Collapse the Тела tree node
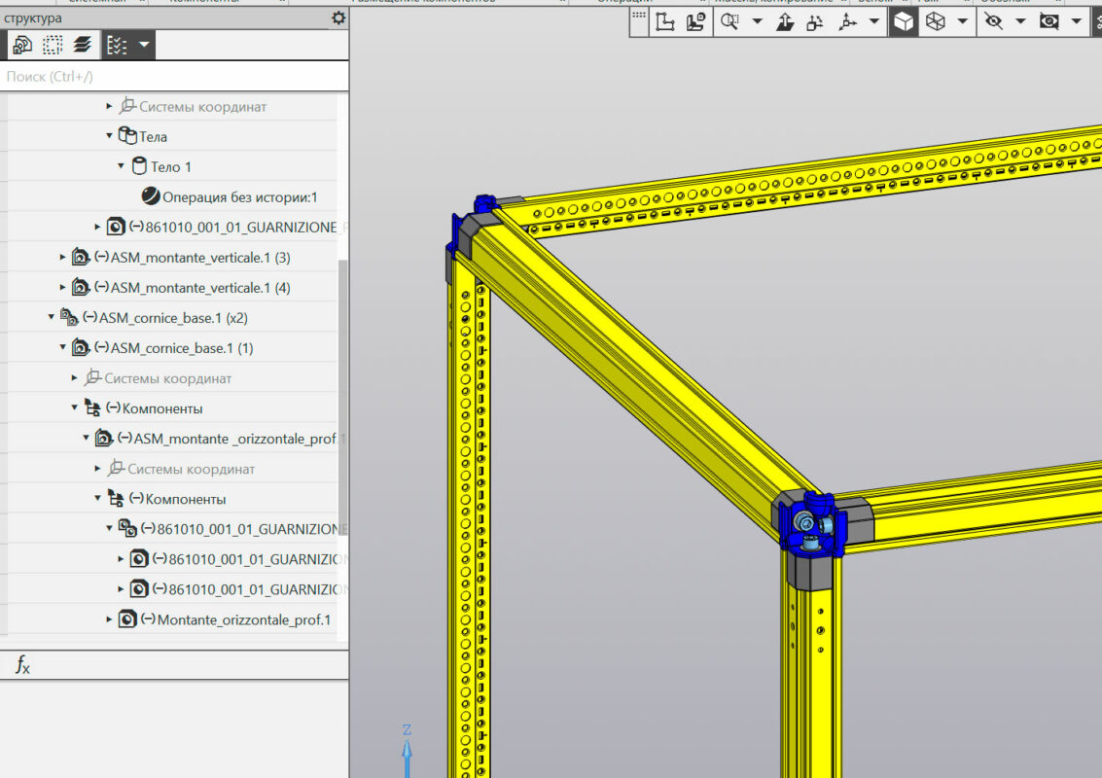This screenshot has width=1102, height=778. coord(110,136)
